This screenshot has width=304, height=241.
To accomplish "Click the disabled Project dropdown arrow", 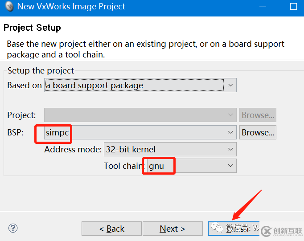I will point(230,115).
